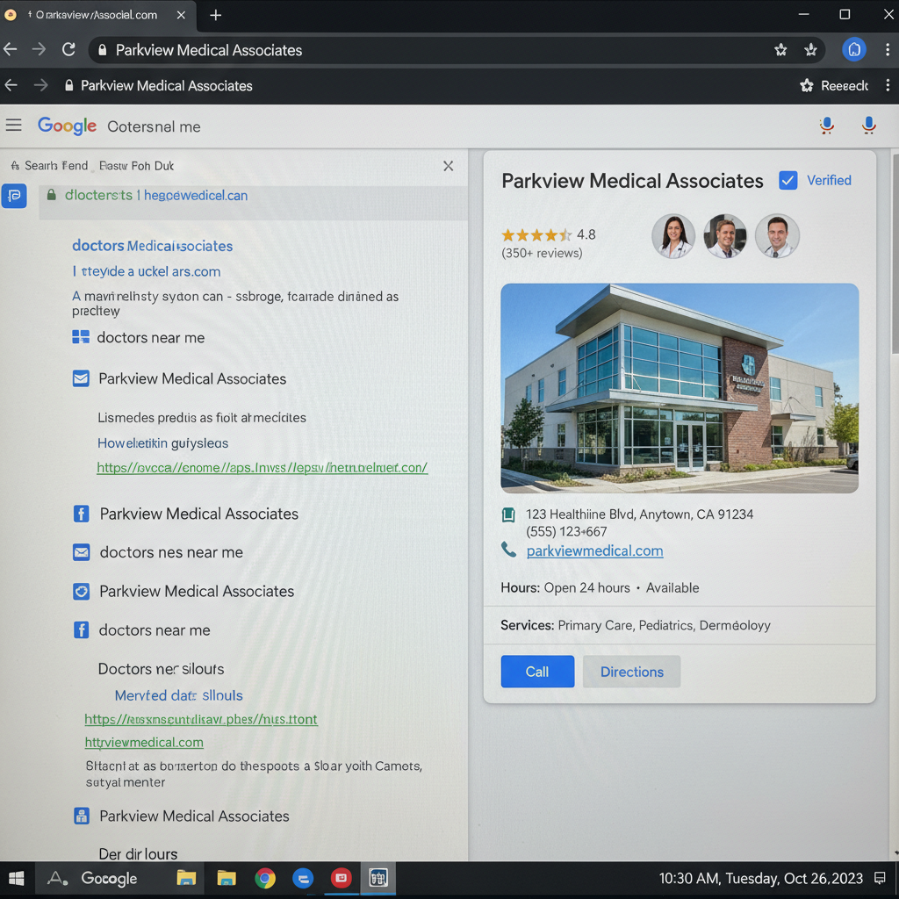
Task: Go back using the arrow beside the reload button
Action: pos(11,50)
